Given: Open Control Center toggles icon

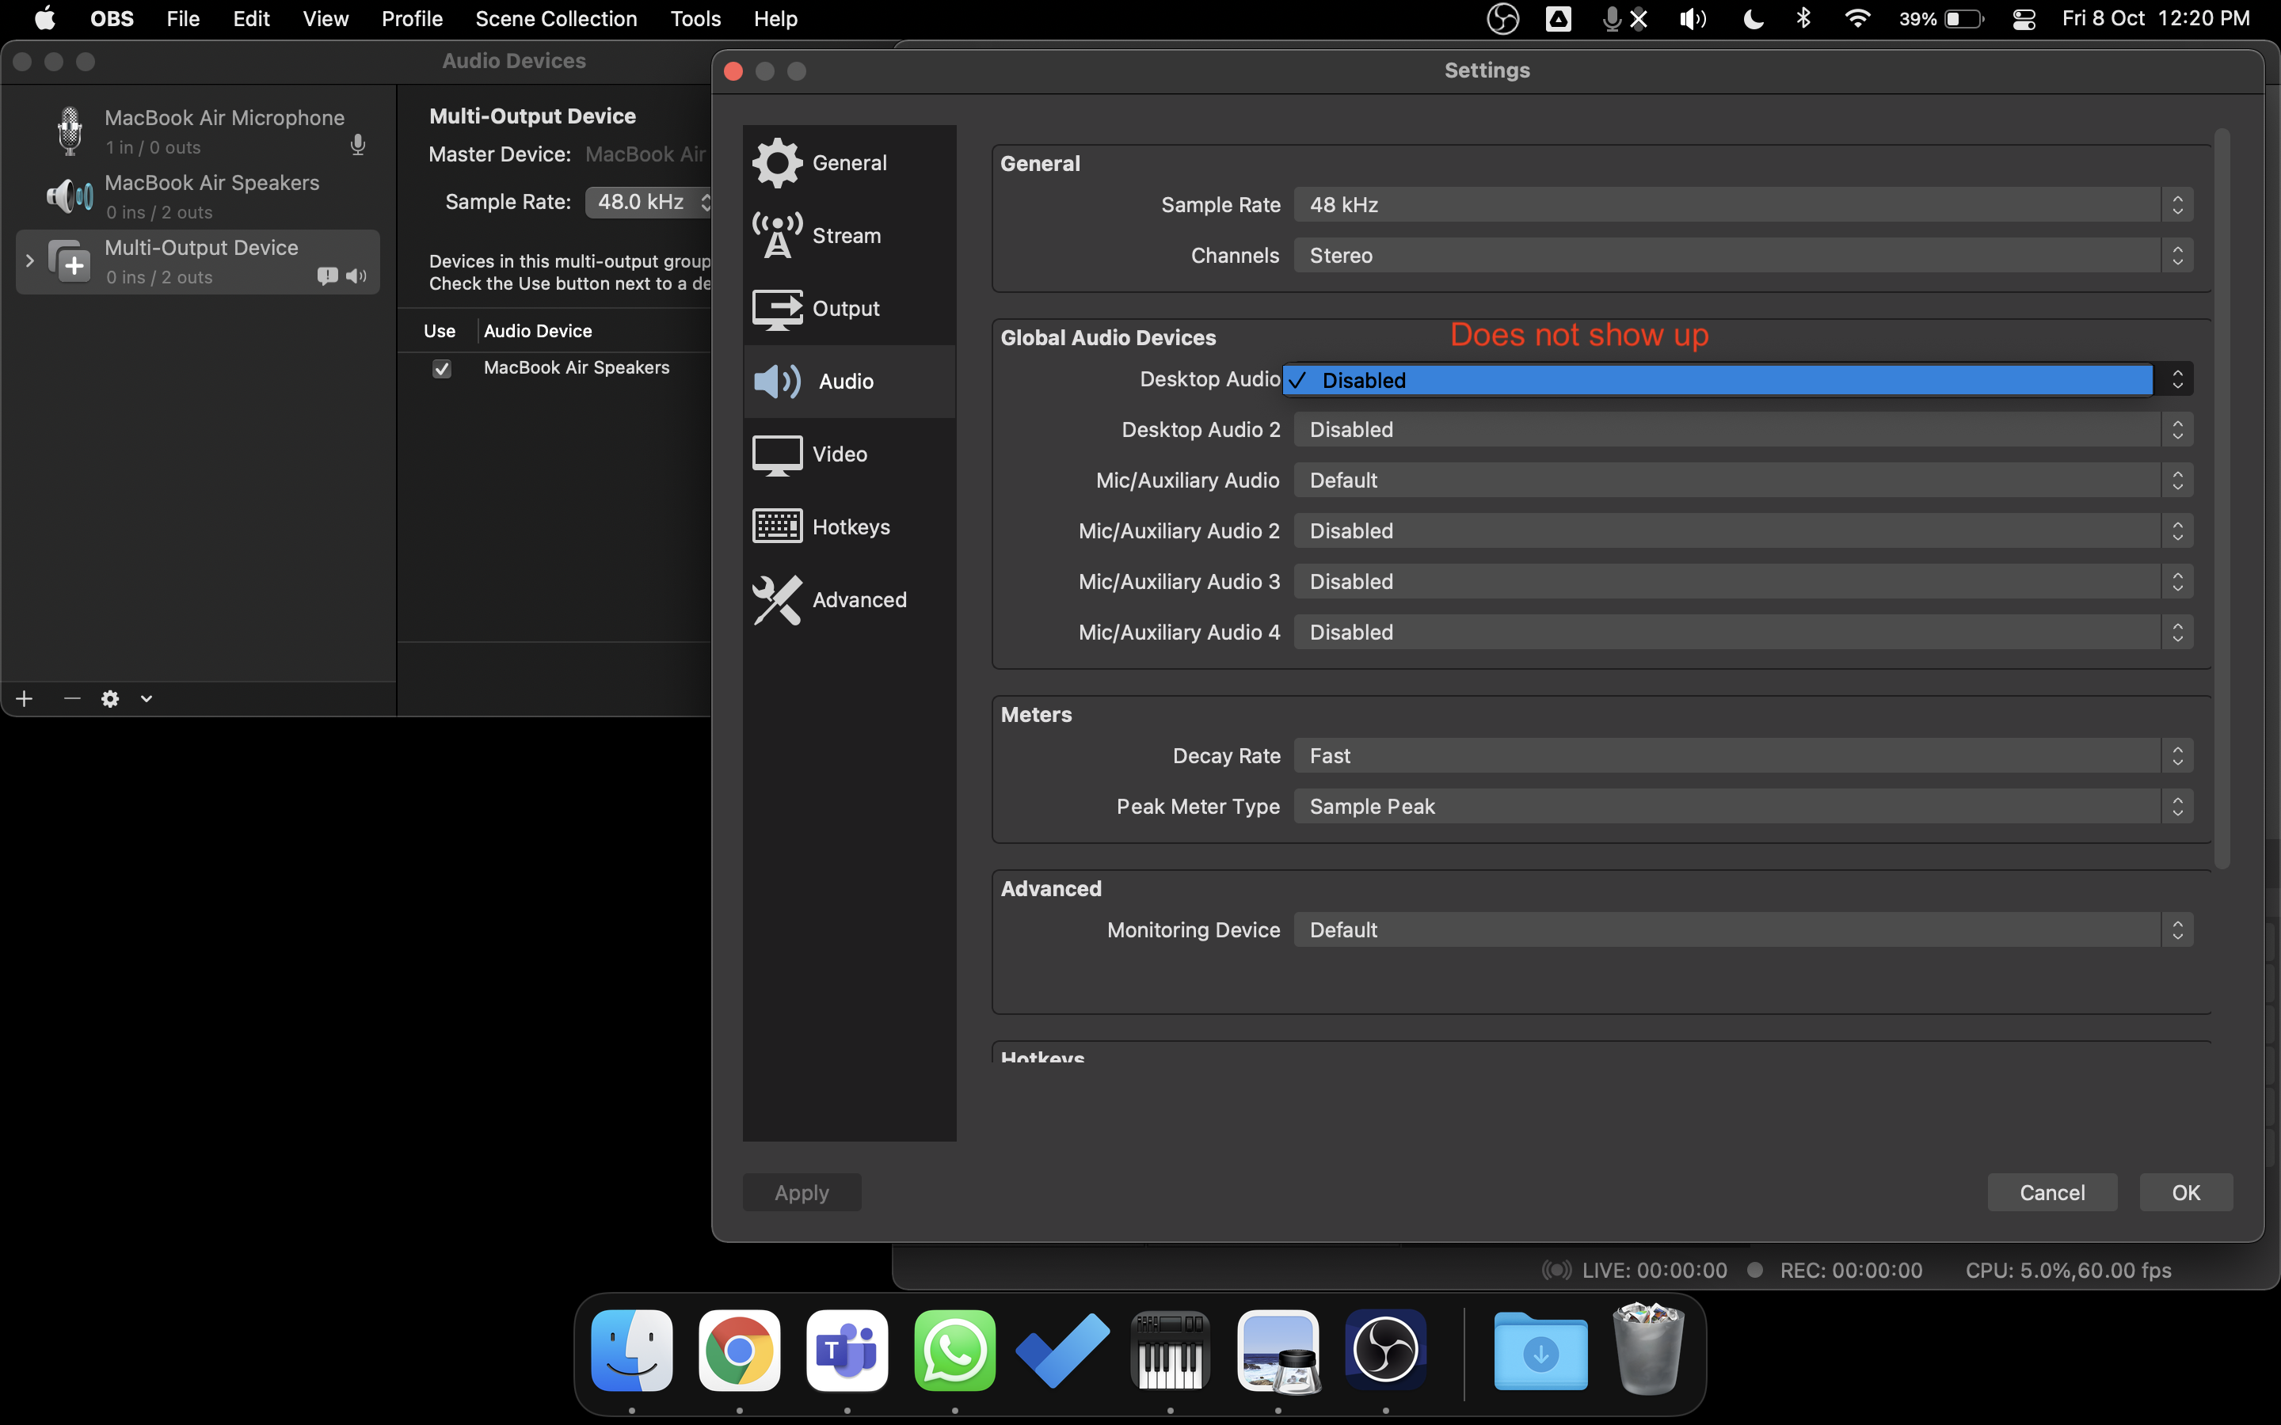Looking at the screenshot, I should point(2024,19).
